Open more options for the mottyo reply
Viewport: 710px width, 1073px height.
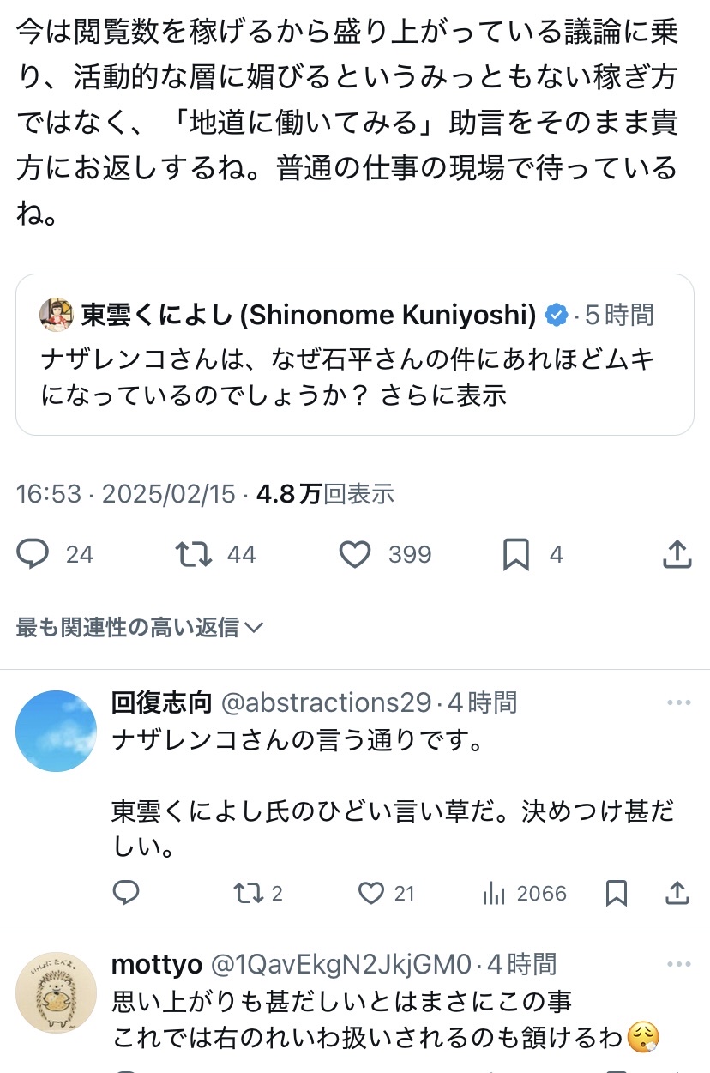coord(678,964)
